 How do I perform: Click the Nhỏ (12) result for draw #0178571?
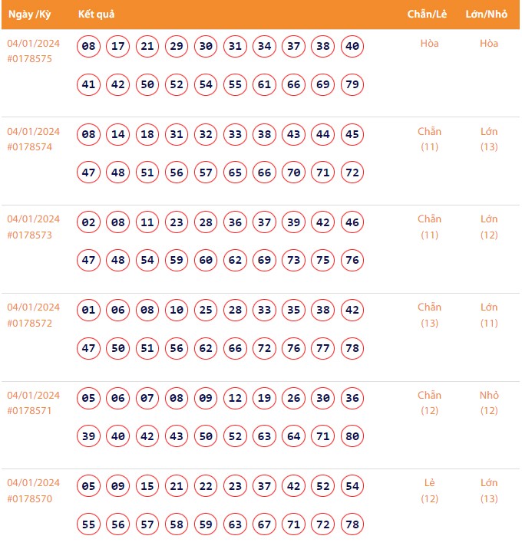tap(489, 403)
